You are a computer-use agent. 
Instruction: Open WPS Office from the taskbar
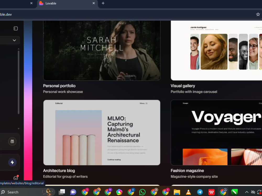pos(211,192)
